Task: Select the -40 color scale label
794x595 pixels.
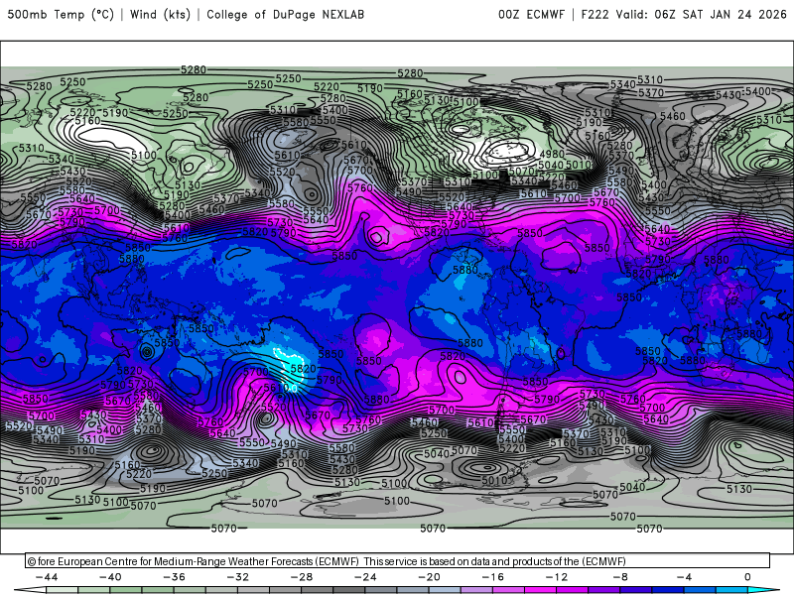Action: click(110, 577)
